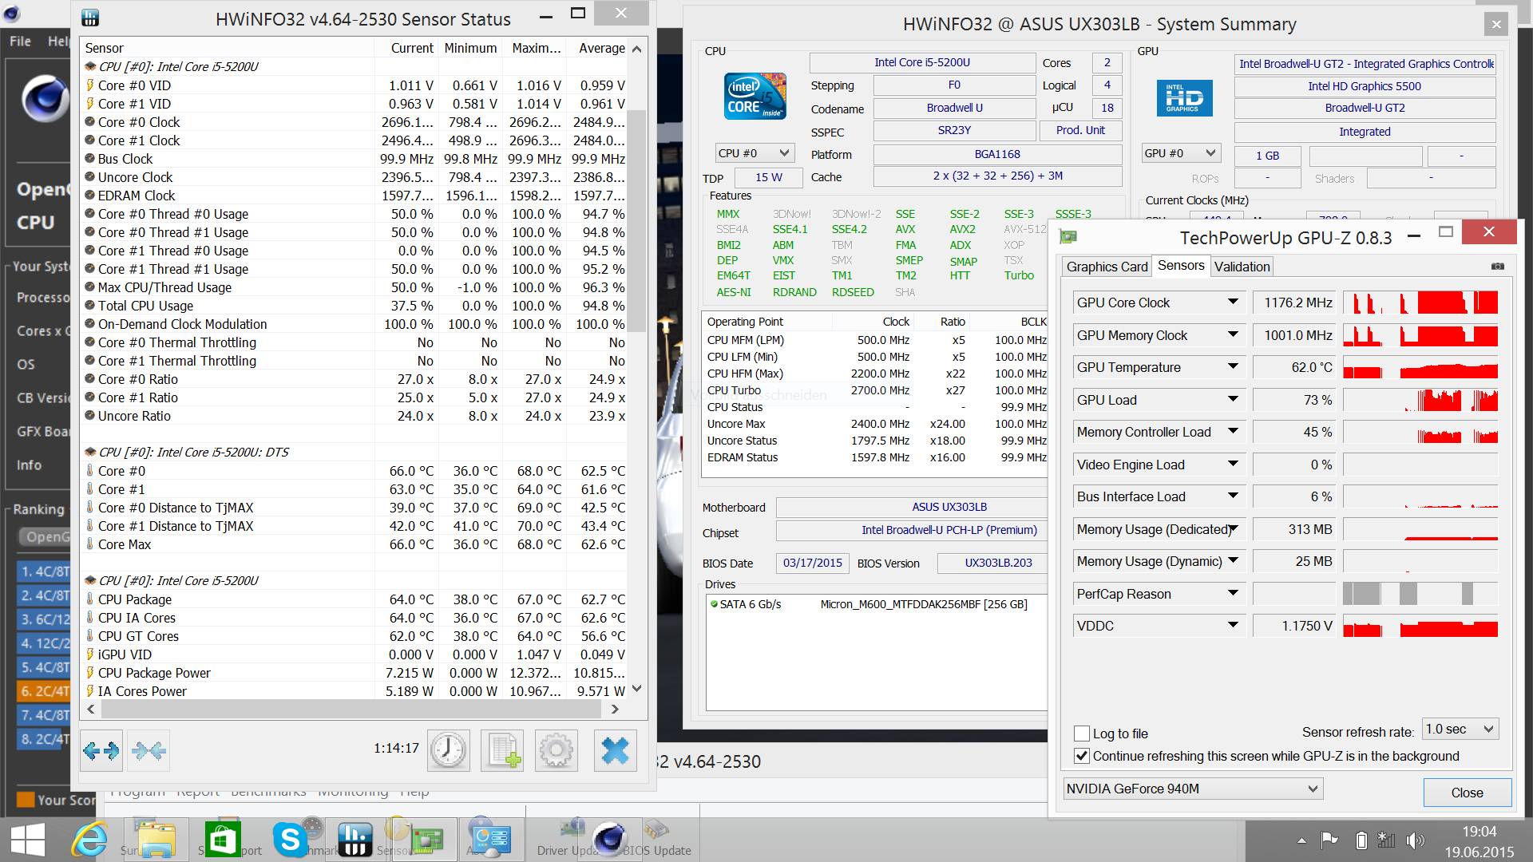This screenshot has height=862, width=1533.
Task: Click GPU-Z screenshot camera icon
Action: point(1497,267)
